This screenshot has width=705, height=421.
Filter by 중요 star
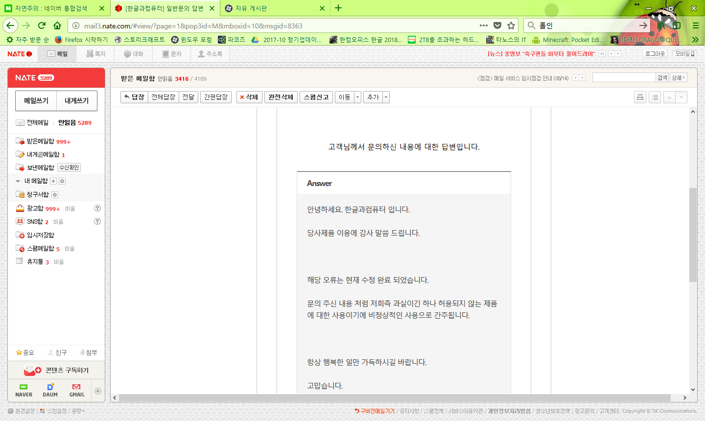[x=25, y=352]
